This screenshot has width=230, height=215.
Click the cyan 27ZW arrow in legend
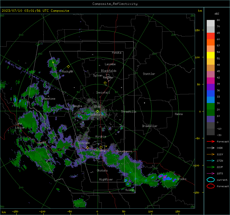(211, 161)
